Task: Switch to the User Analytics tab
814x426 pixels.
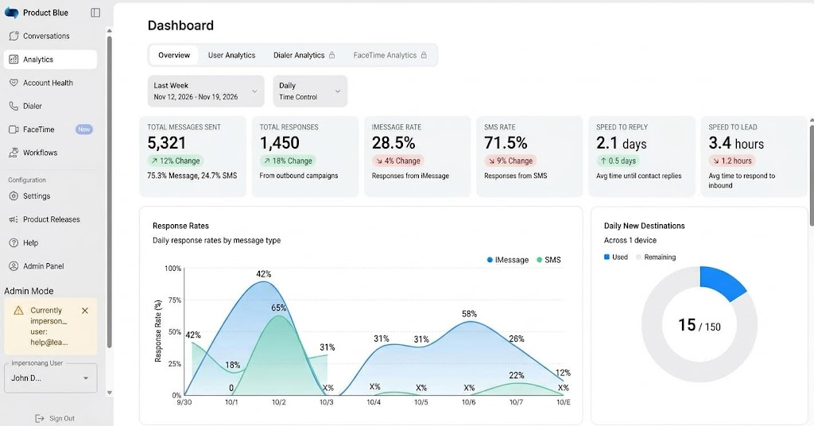Action: 231,55
